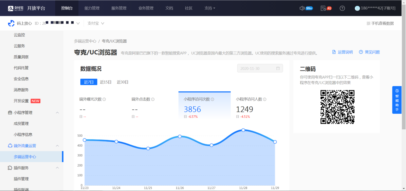Image resolution: width=406 pixels, height=191 pixels.
Task: Click the chart data point for 11/28
Action: (243, 130)
